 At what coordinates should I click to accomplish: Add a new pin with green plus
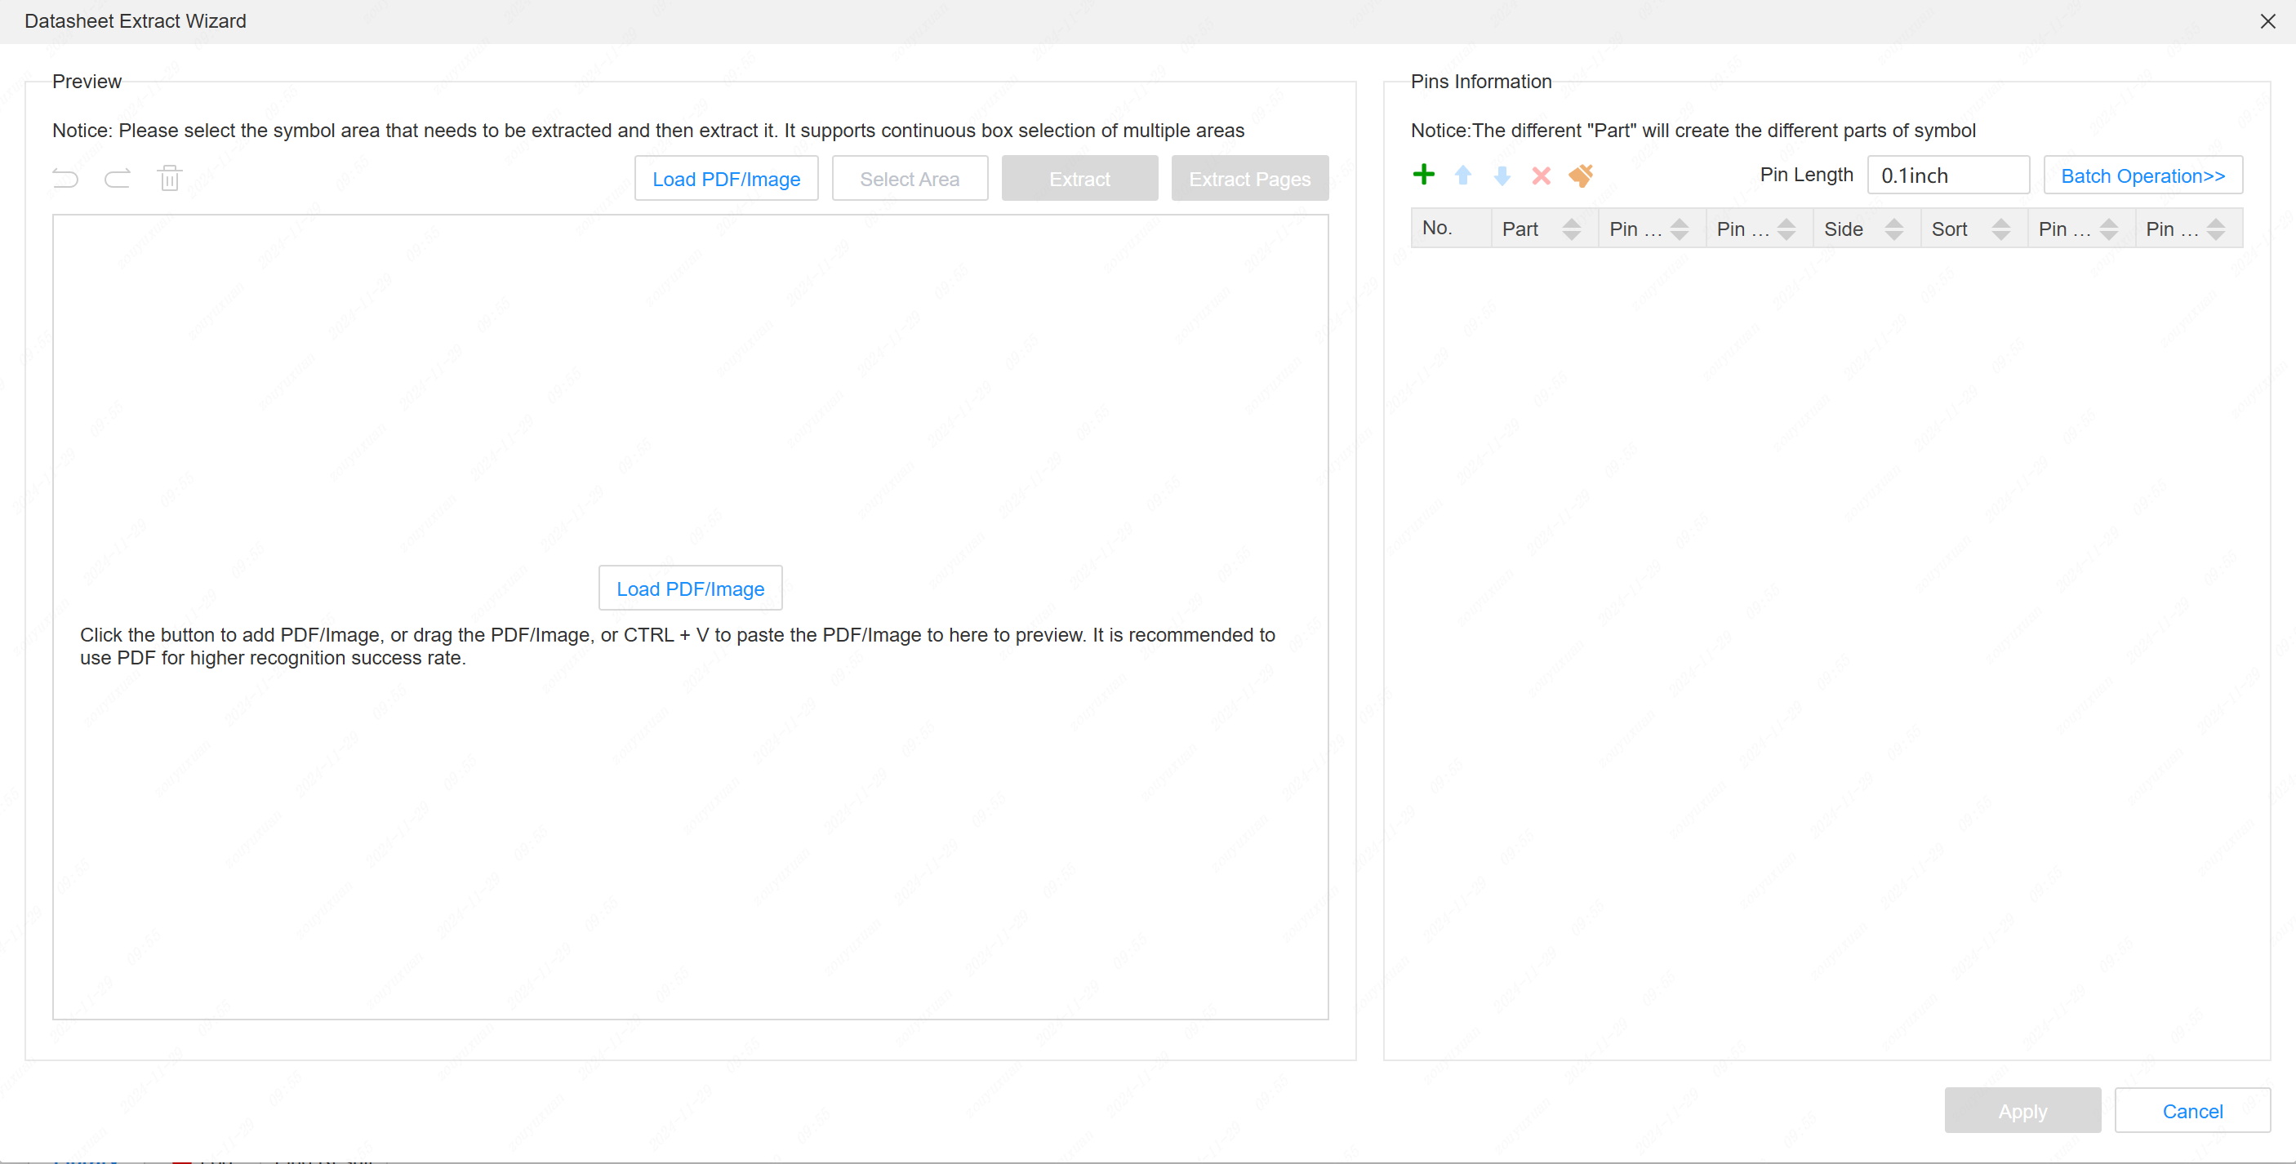point(1423,175)
